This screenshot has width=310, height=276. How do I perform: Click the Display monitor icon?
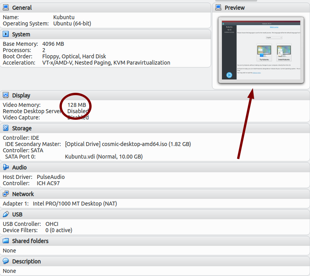(6, 96)
